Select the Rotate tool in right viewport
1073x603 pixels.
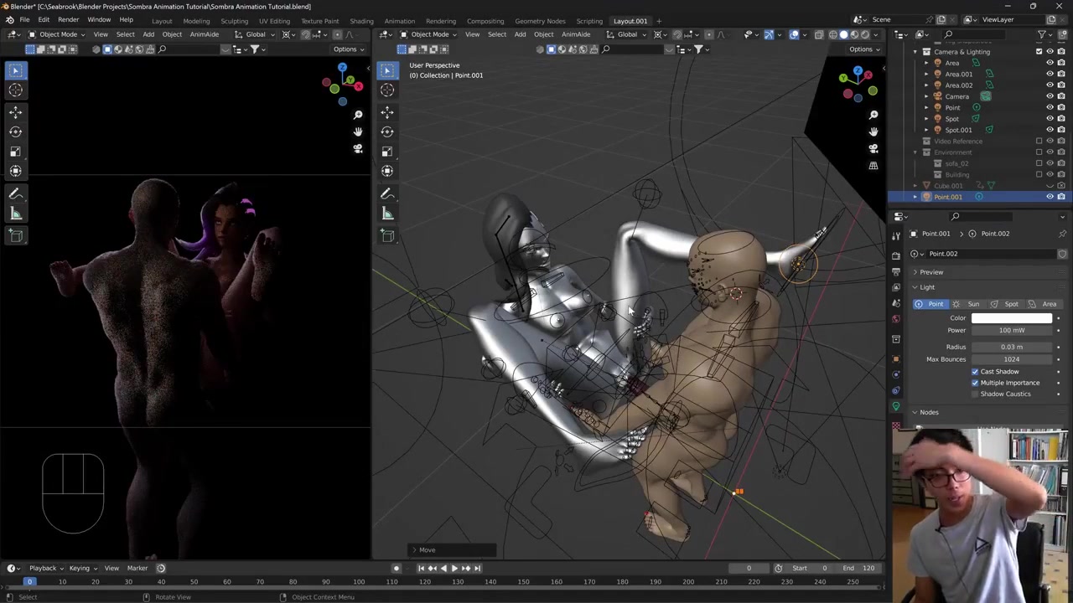coord(387,131)
